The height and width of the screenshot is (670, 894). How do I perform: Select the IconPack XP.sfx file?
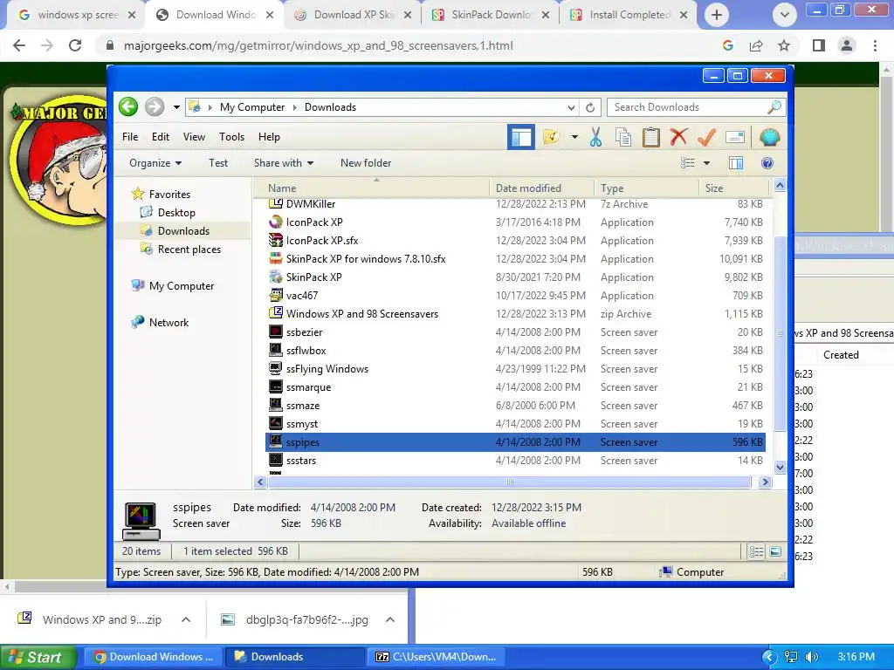click(515, 241)
